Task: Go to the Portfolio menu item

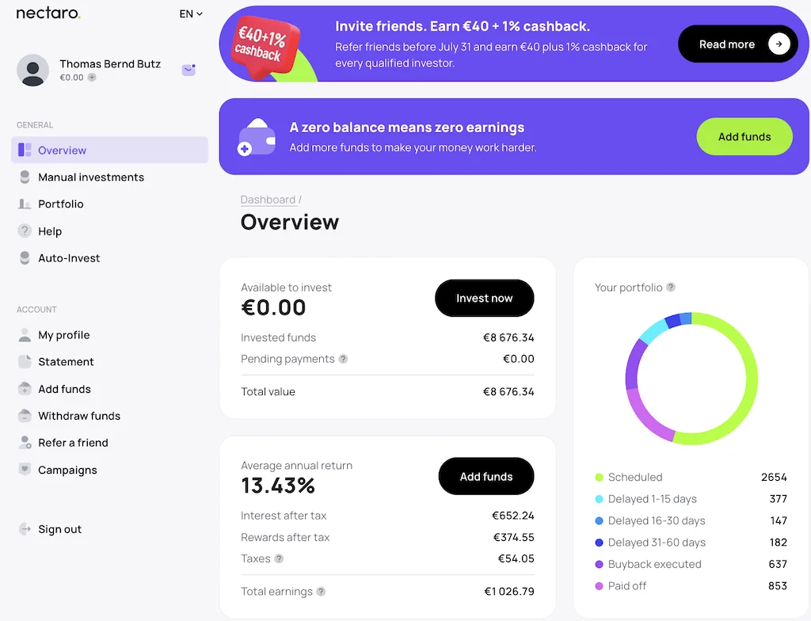Action: [60, 204]
